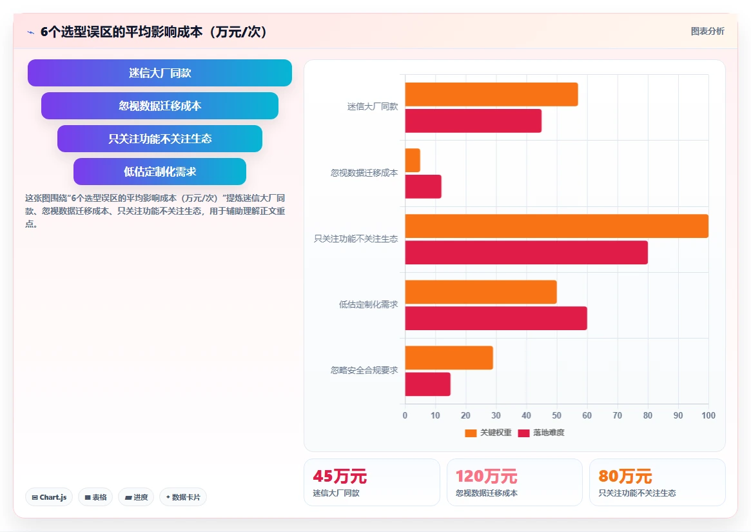Select the 迷信大厂同款 funnel stage

pos(160,73)
